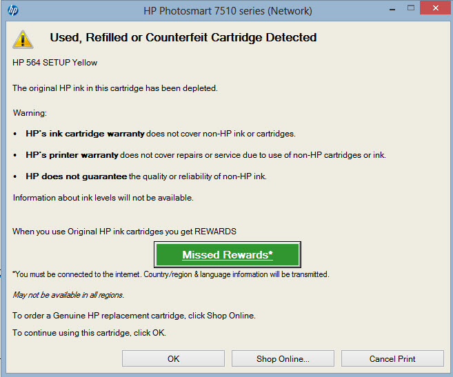
Task: Click the 'Used, Refilled or Counterfeit Cartridge Detected' heading
Action: [x=183, y=37]
